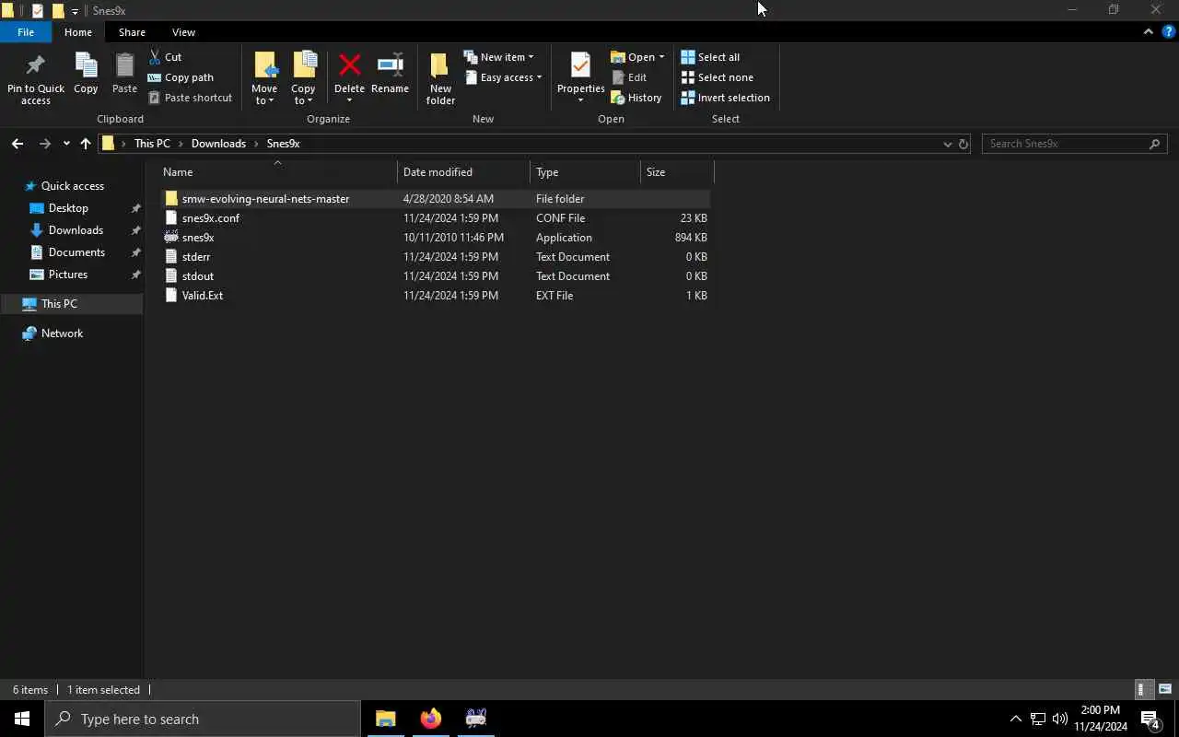Click the forward navigation arrow
The width and height of the screenshot is (1179, 737).
pyautogui.click(x=44, y=144)
